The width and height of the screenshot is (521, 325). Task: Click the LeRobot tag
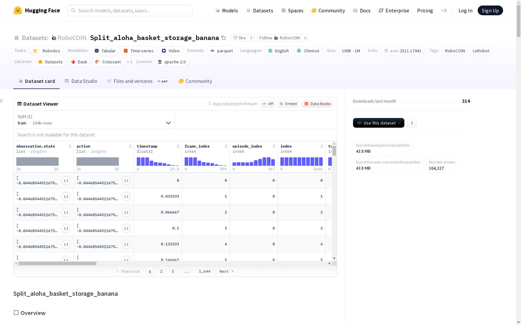(x=481, y=51)
